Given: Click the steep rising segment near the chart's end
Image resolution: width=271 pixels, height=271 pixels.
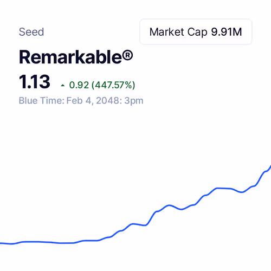Looking at the screenshot, I should tap(260, 178).
